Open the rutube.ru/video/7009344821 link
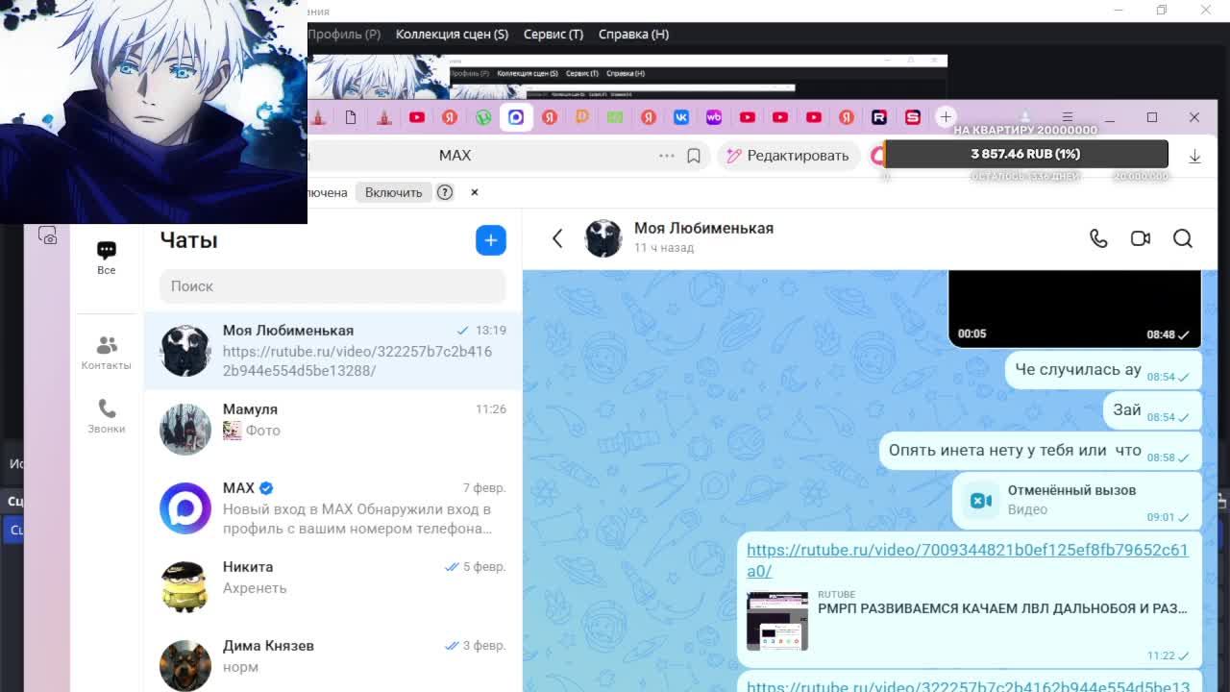Screen dimensions: 1230x692 (x=968, y=560)
